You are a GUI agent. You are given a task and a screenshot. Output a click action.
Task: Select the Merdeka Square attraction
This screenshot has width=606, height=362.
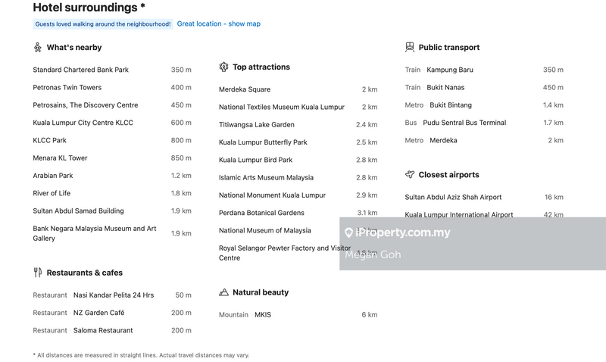click(245, 89)
